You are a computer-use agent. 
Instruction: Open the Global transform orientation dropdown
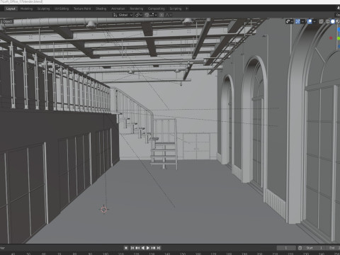pos(123,15)
